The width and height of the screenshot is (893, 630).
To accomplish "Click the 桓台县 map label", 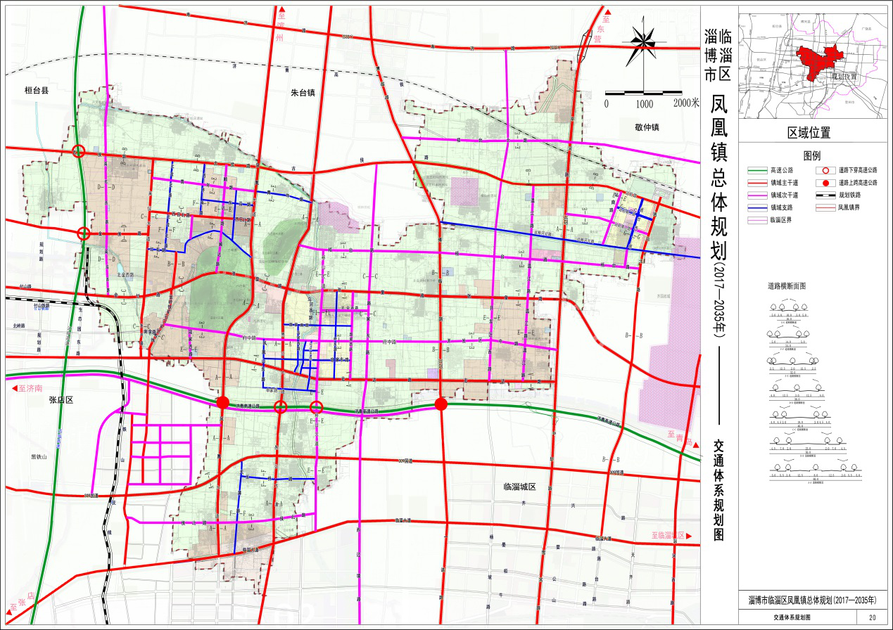I will click(x=38, y=91).
